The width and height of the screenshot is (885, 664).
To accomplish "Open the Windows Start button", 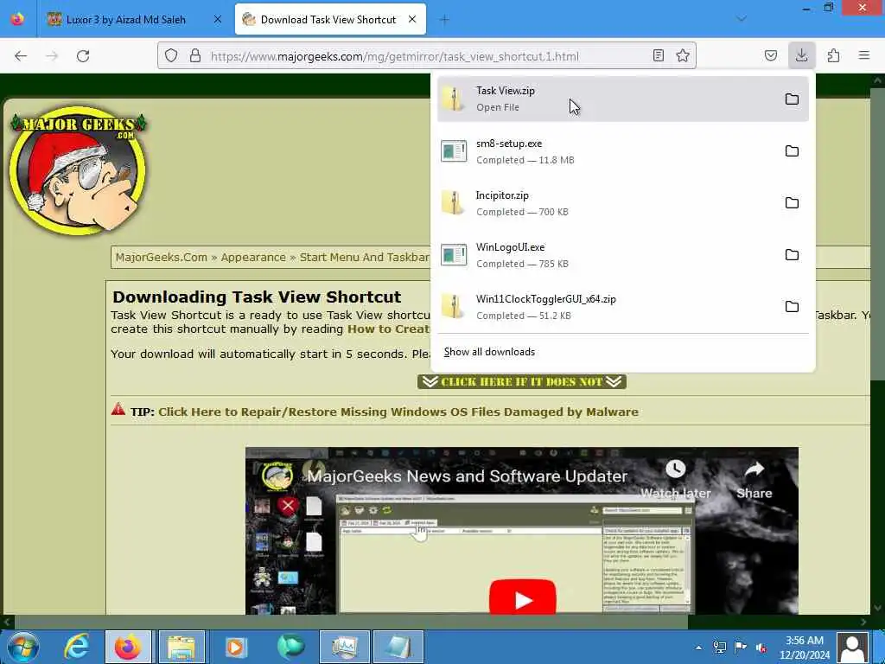I will 22,647.
